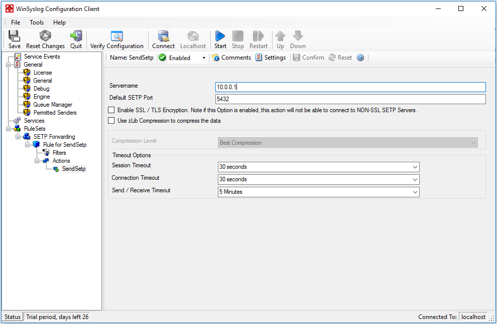The height and width of the screenshot is (324, 497).
Task: Start the service with the Start icon
Action: 220,40
